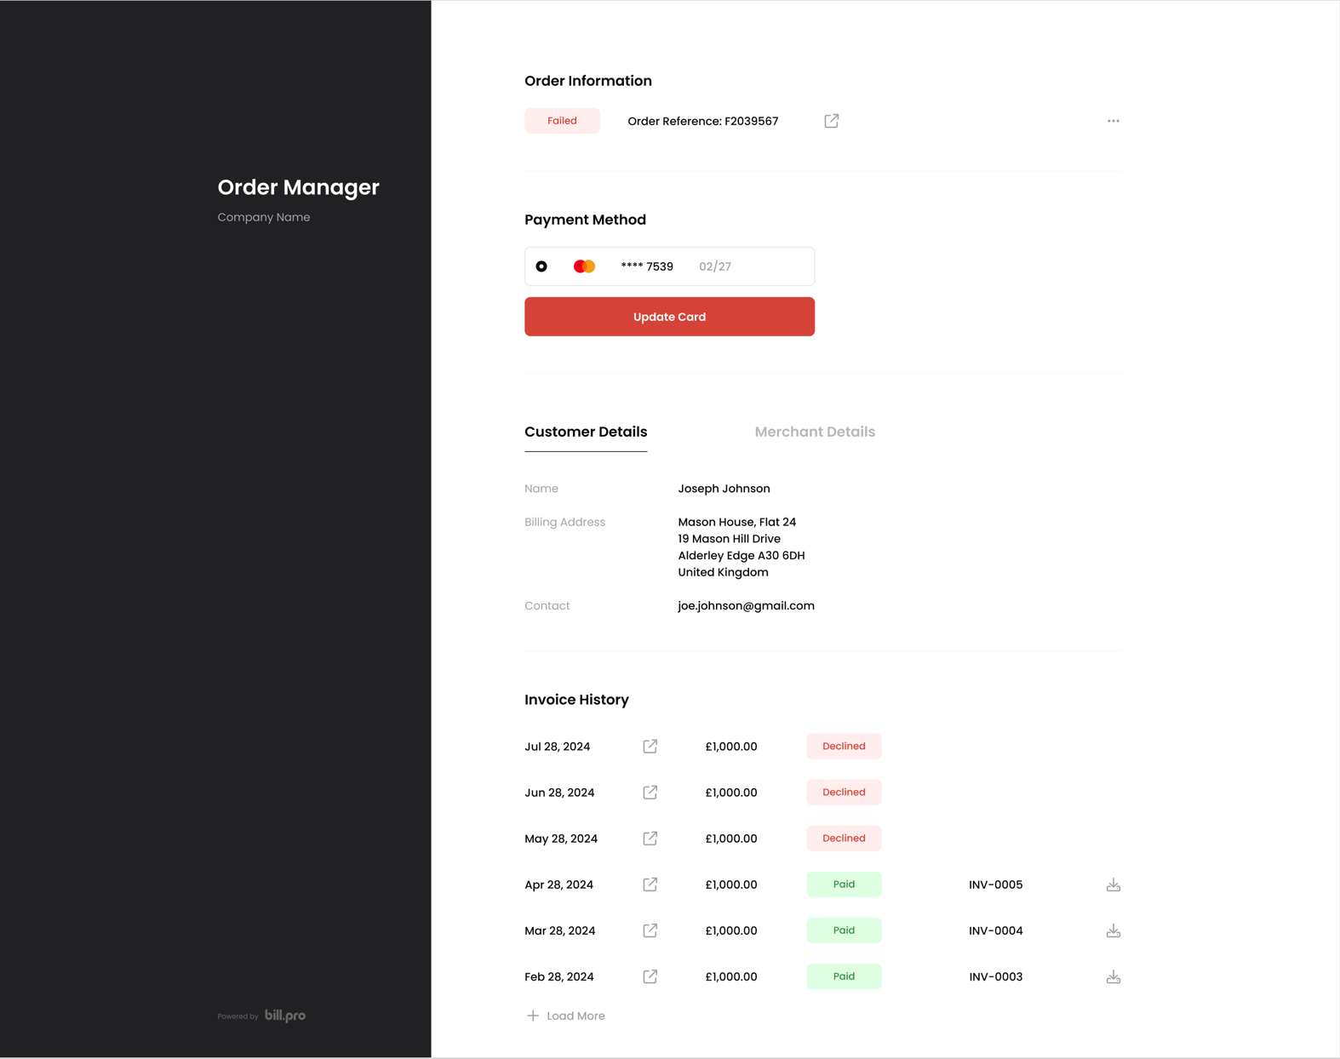The width and height of the screenshot is (1340, 1059).
Task: Click the Failed order status badge
Action: pyautogui.click(x=562, y=121)
